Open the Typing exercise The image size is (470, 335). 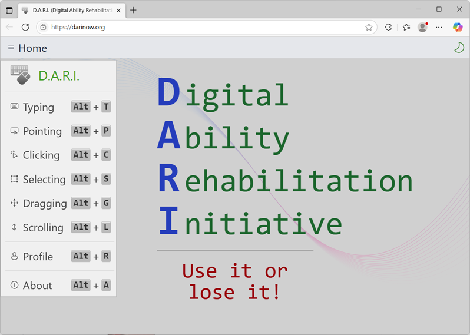tap(60, 107)
